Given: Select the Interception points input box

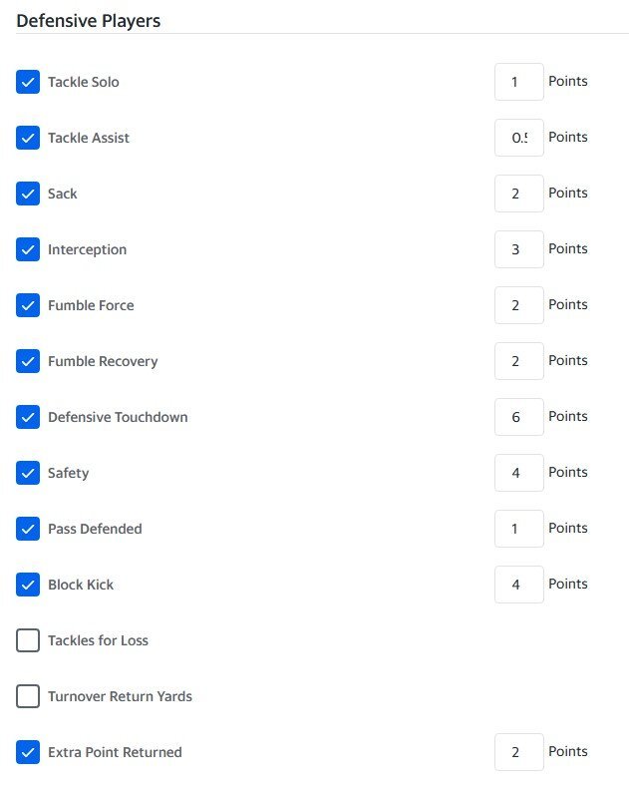Looking at the screenshot, I should 519,249.
